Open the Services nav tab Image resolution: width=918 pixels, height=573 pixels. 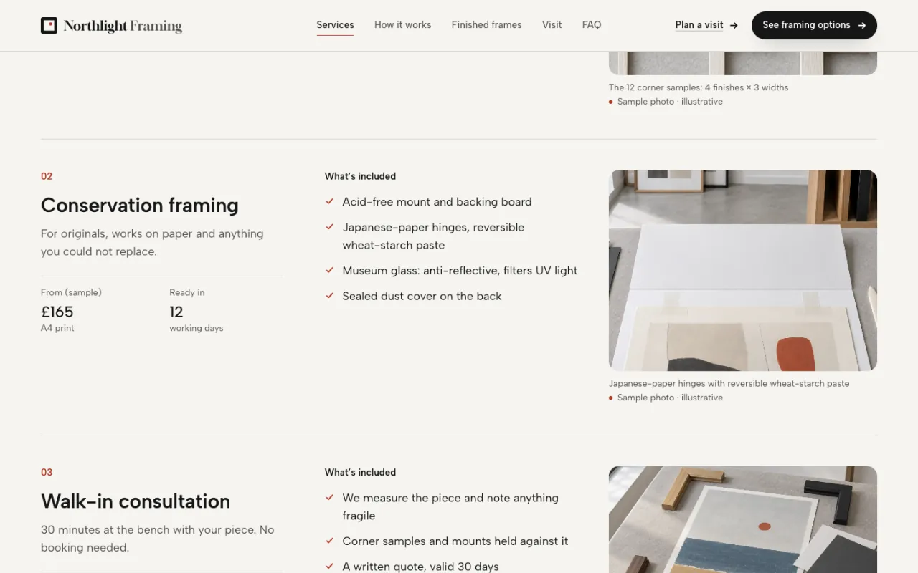[x=335, y=25]
